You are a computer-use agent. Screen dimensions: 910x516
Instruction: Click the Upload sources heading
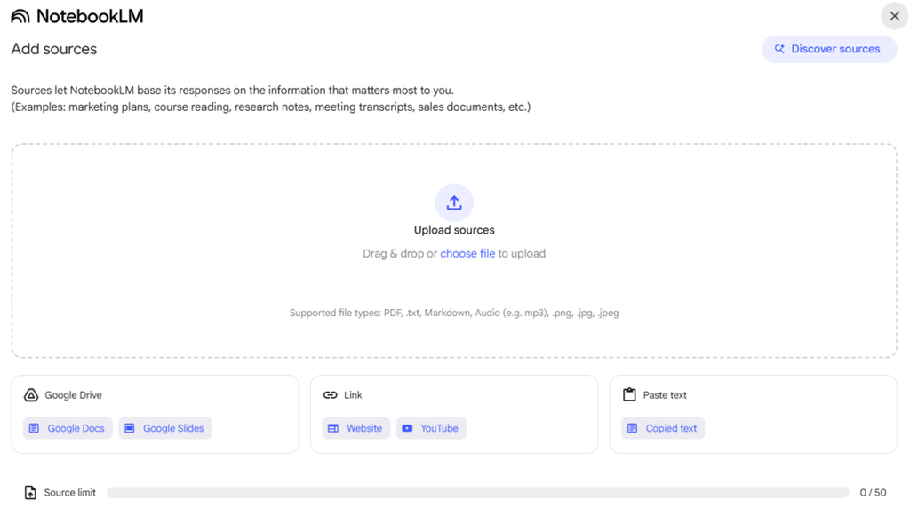(454, 230)
